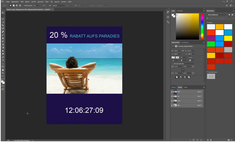The height and width of the screenshot is (142, 235).
Task: Click Quick Mask mode icon
Action: pyautogui.click(x=3, y=86)
